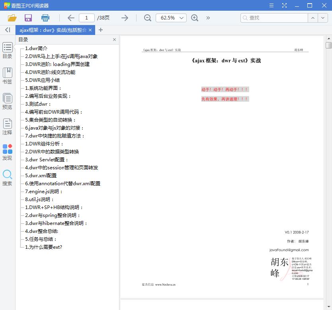
Task: Open the hamburger menu in title bar
Action: (x=271, y=6)
